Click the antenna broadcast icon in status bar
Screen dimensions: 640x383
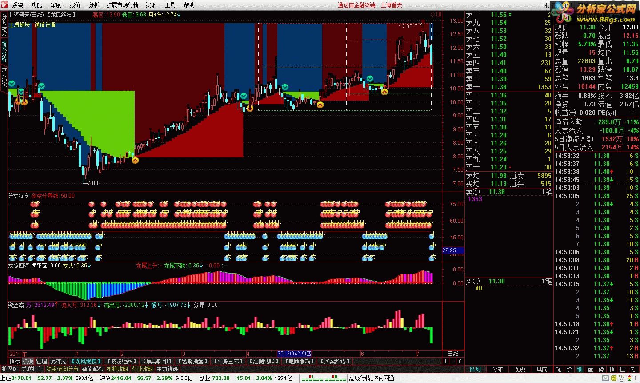621,378
